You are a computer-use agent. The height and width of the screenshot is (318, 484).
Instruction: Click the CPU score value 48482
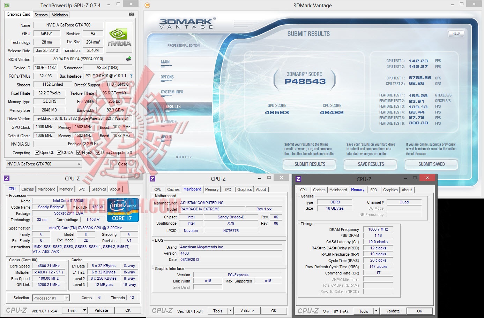[332, 113]
